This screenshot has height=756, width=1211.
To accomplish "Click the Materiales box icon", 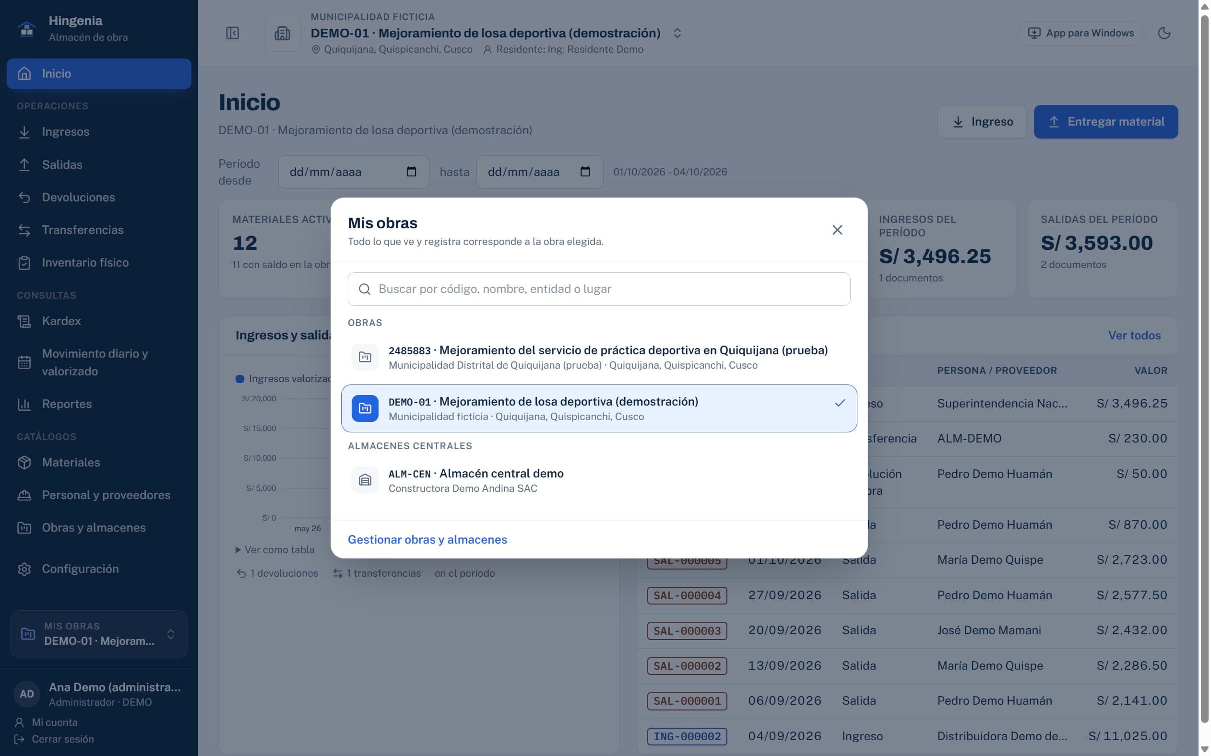I will pos(24,463).
